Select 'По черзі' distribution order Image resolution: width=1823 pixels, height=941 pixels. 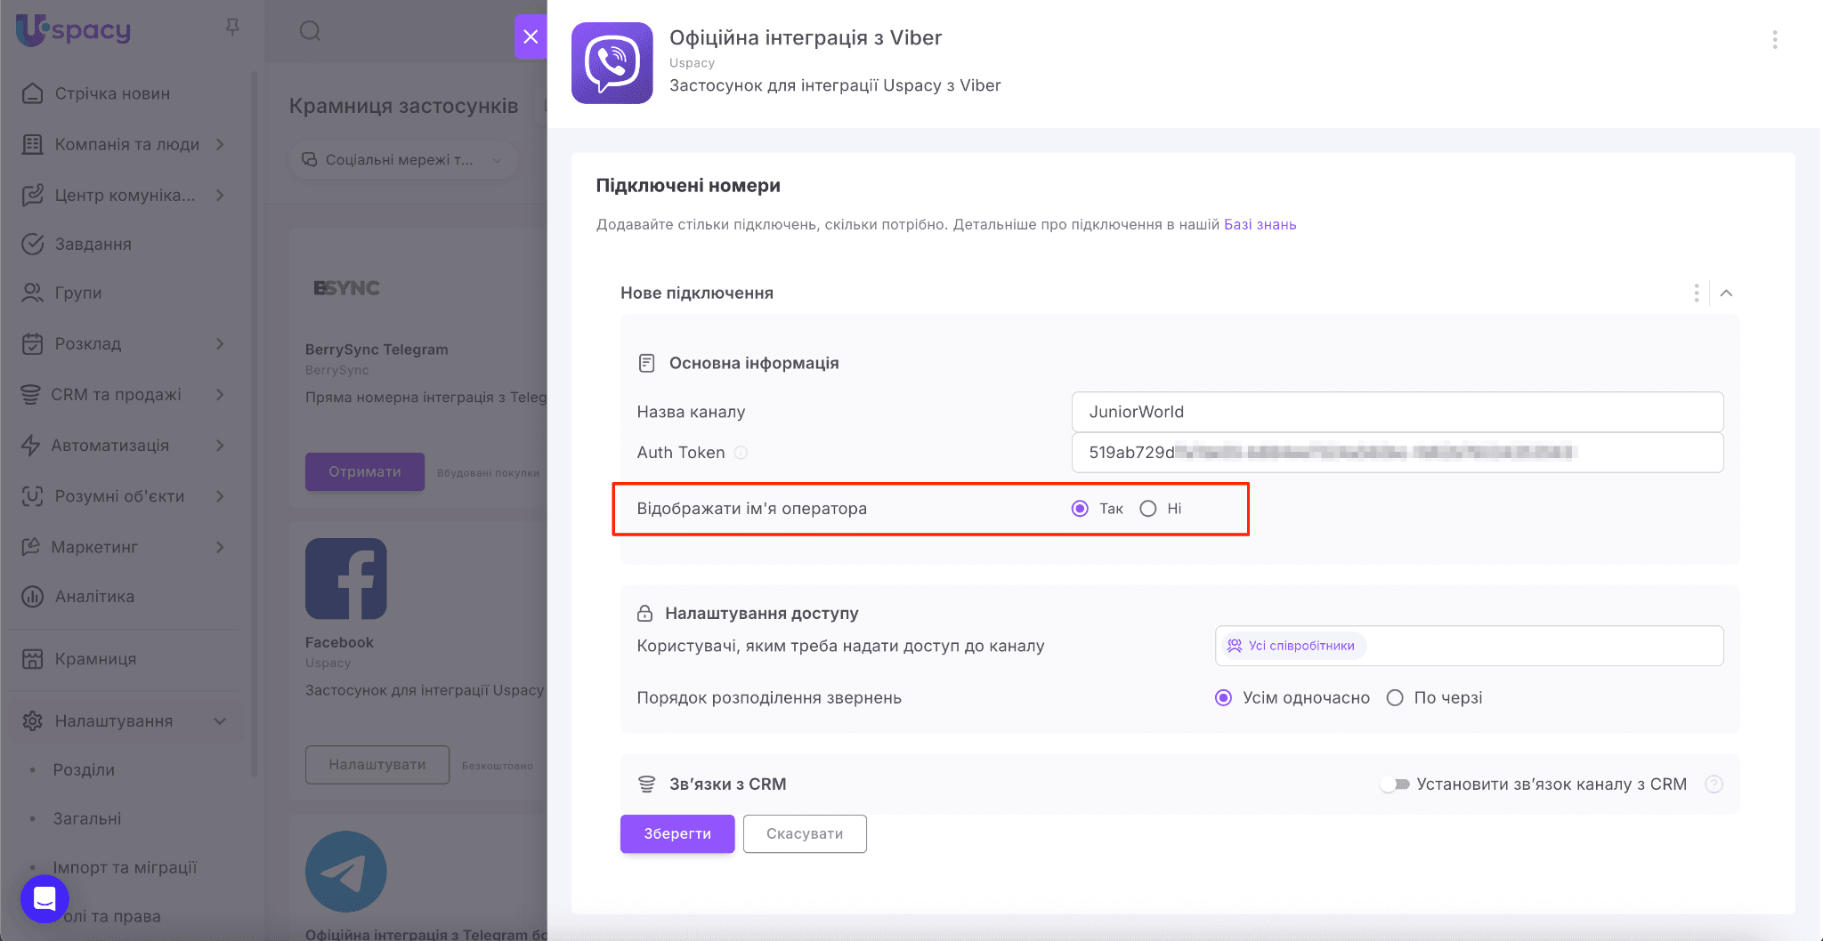pyautogui.click(x=1395, y=698)
